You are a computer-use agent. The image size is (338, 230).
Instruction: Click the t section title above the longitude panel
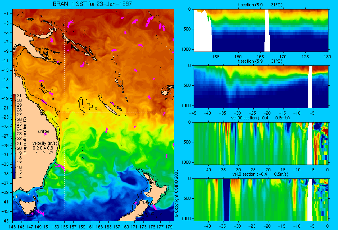pyautogui.click(x=260, y=5)
